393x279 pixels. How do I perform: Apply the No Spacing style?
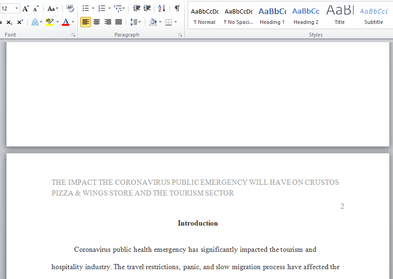239,16
